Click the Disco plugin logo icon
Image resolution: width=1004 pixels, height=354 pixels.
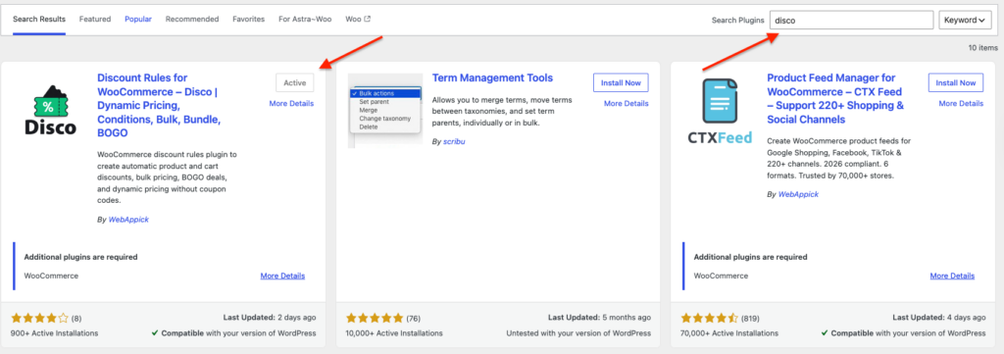click(51, 110)
